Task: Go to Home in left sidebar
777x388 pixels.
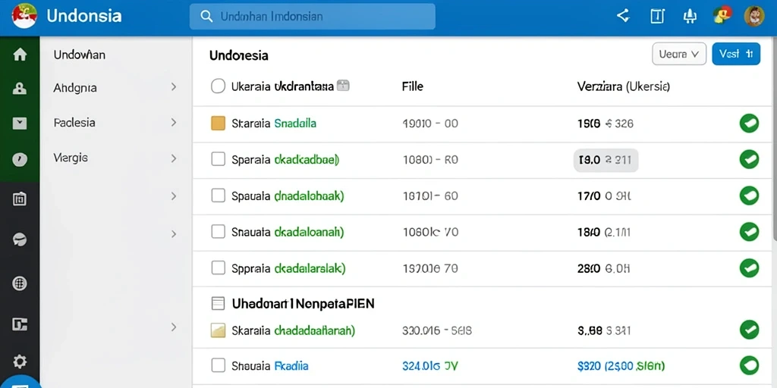Action: (20, 55)
